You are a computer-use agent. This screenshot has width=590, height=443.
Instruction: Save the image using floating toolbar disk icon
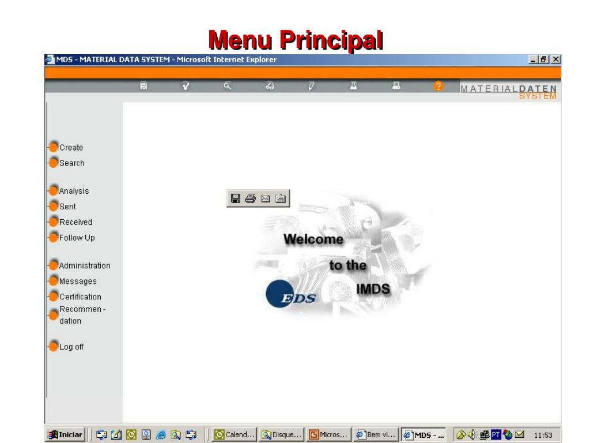[x=236, y=198]
